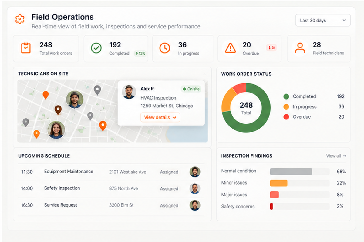Click the red overdue +5 badge
Image resolution: width=364 pixels, height=242 pixels.
pyautogui.click(x=271, y=47)
